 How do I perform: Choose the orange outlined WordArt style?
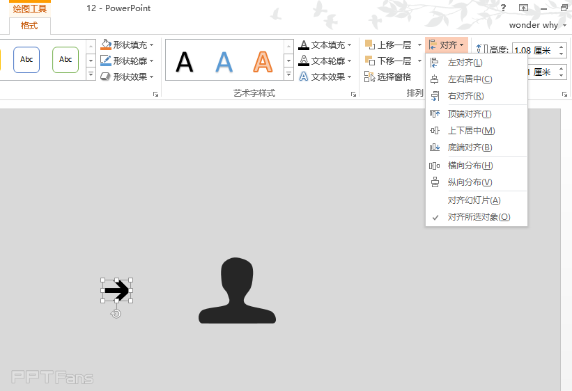(262, 61)
